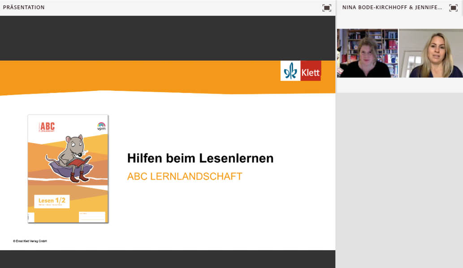Click the vpm rainbow logo on book cover

[101, 126]
